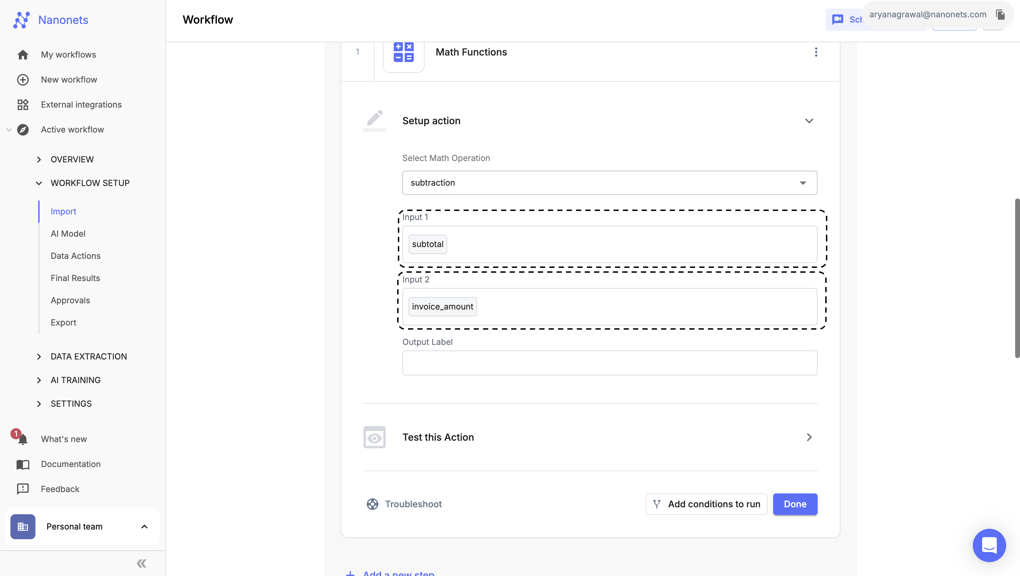Click the Workflow page heading
The width and height of the screenshot is (1020, 576).
pos(208,19)
